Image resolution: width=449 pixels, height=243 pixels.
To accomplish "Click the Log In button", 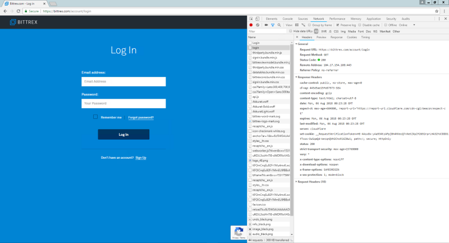I will point(123,135).
